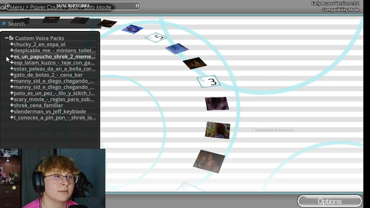
Task: Select the es_un_papucho_shrek_2_meme row text
Action: point(54,57)
